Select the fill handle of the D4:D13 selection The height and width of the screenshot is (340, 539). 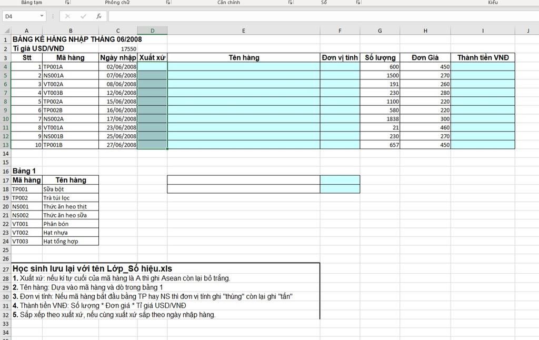(167, 149)
